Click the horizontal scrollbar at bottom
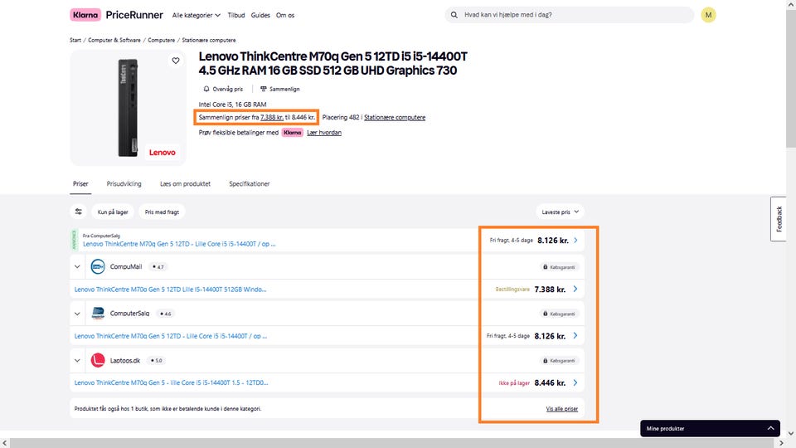This screenshot has width=796, height=448. [x=393, y=443]
